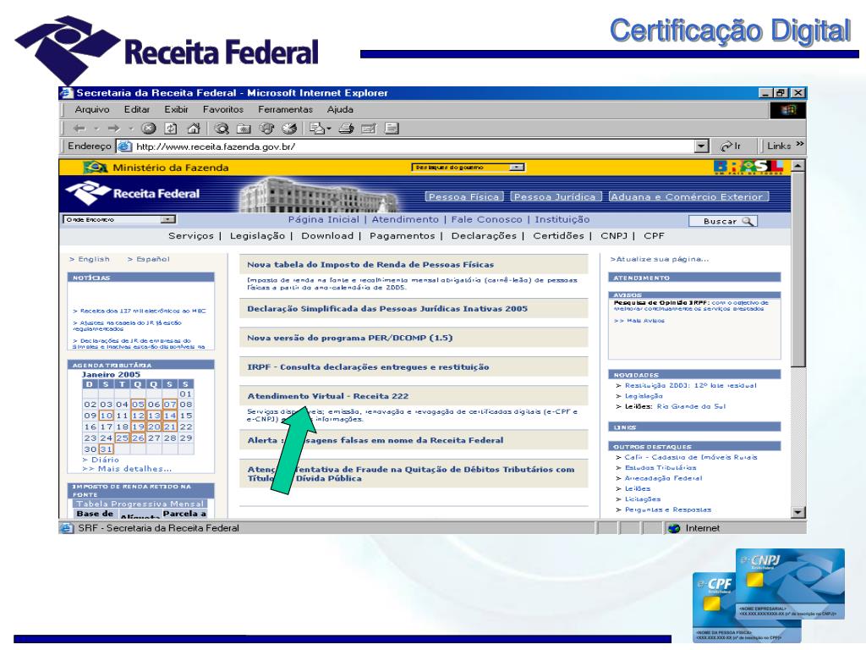
Task: Select calendar day 25
Action: coord(122,438)
